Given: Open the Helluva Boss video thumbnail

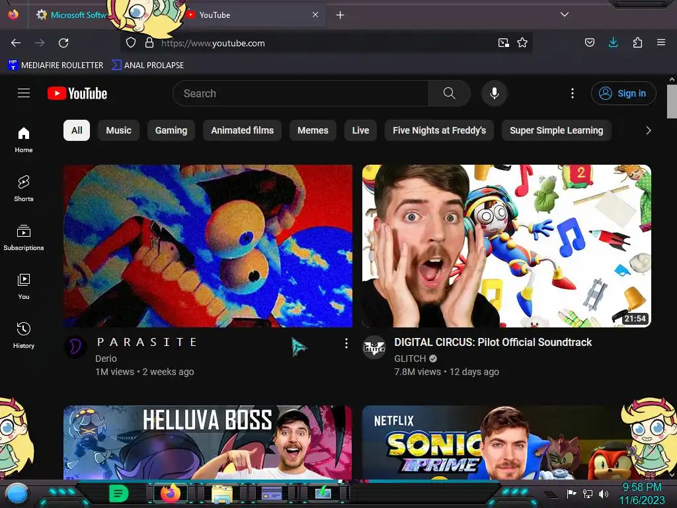Looking at the screenshot, I should click(x=208, y=442).
